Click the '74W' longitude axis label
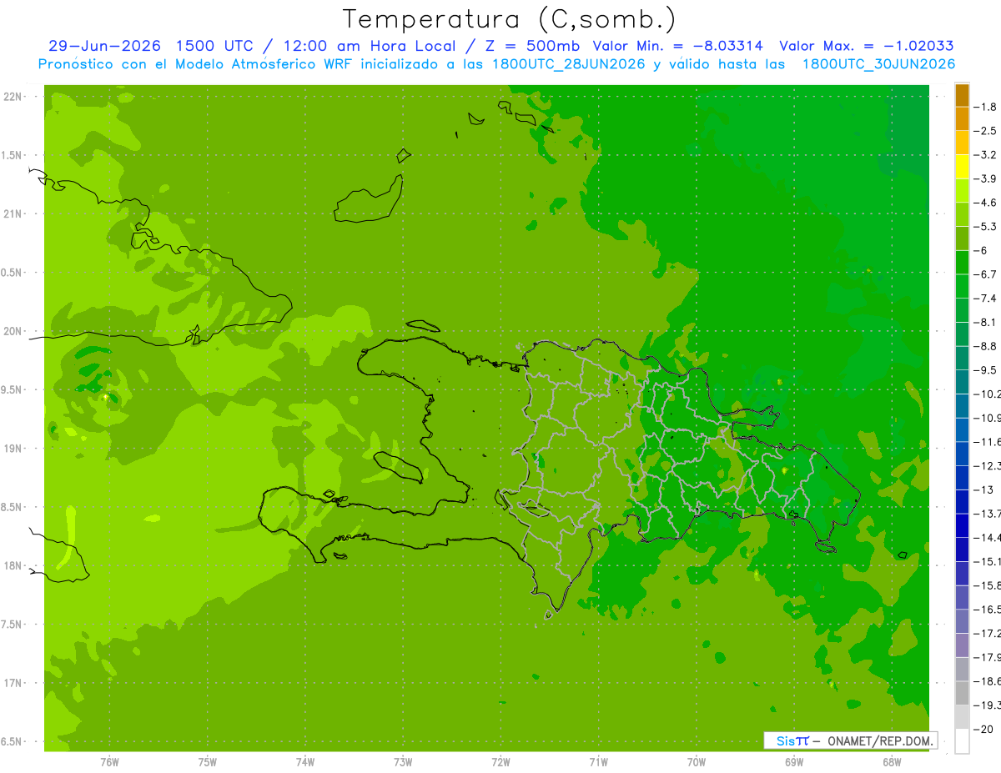The width and height of the screenshot is (1001, 773). [x=304, y=761]
